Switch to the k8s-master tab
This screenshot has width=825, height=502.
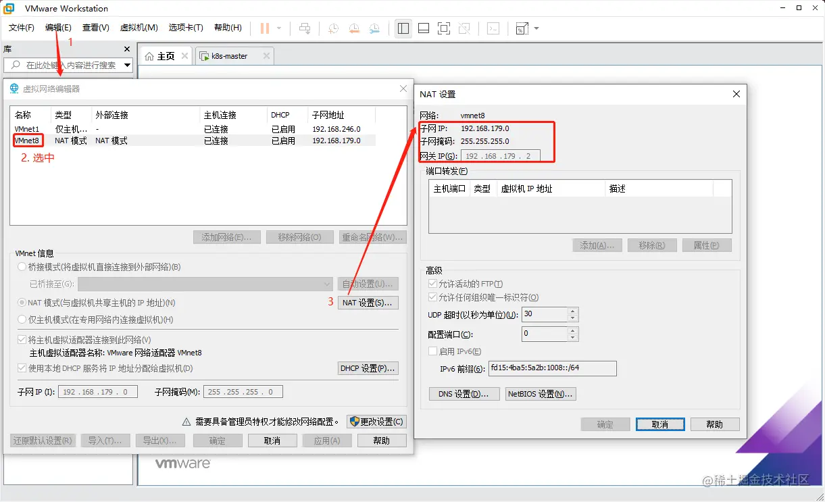coord(234,56)
